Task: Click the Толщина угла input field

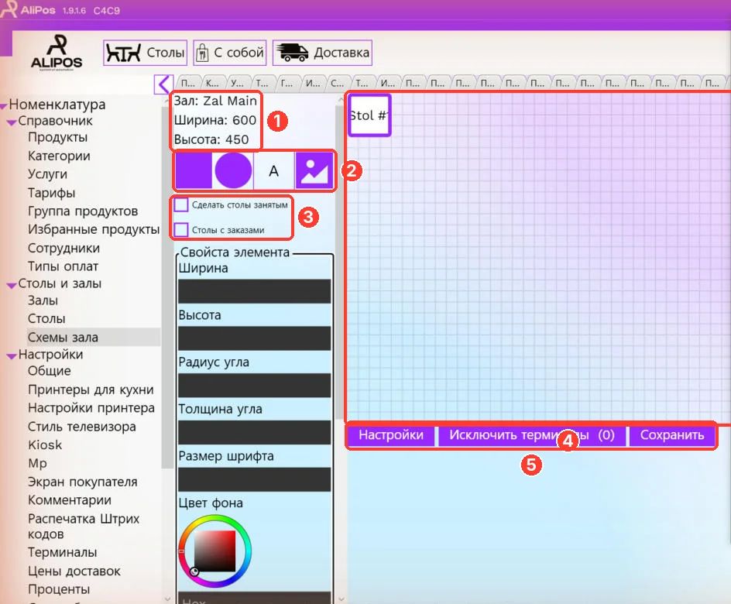Action: coord(255,432)
